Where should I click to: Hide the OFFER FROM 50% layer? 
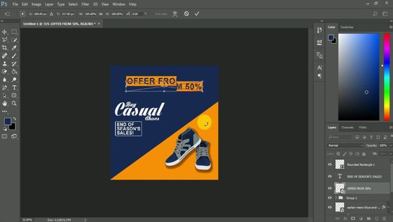330,188
